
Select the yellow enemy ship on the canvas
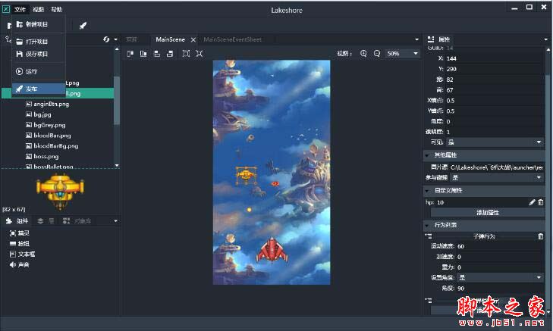246,175
